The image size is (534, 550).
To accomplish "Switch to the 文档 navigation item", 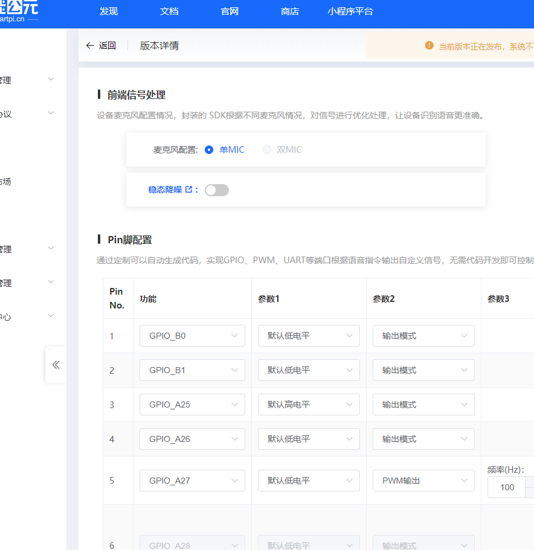I will tap(169, 11).
